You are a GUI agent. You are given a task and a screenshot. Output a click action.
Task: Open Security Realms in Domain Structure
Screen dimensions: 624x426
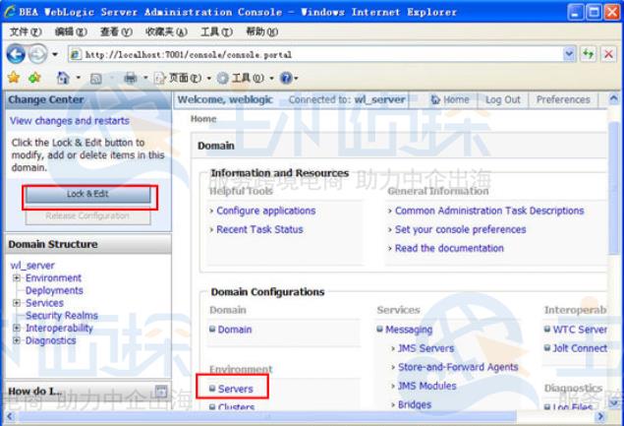(62, 316)
